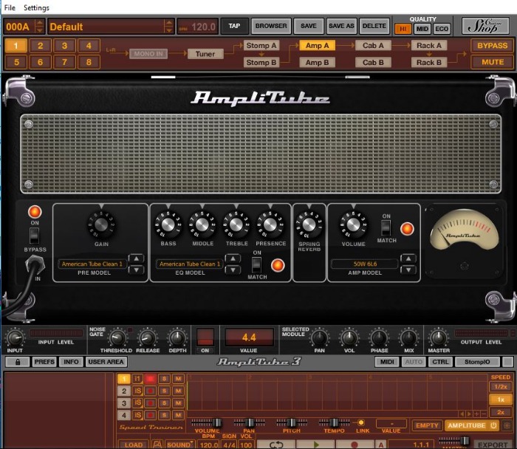This screenshot has width=517, height=449.
Task: Toggle the LINK indicator button
Action: [361, 422]
